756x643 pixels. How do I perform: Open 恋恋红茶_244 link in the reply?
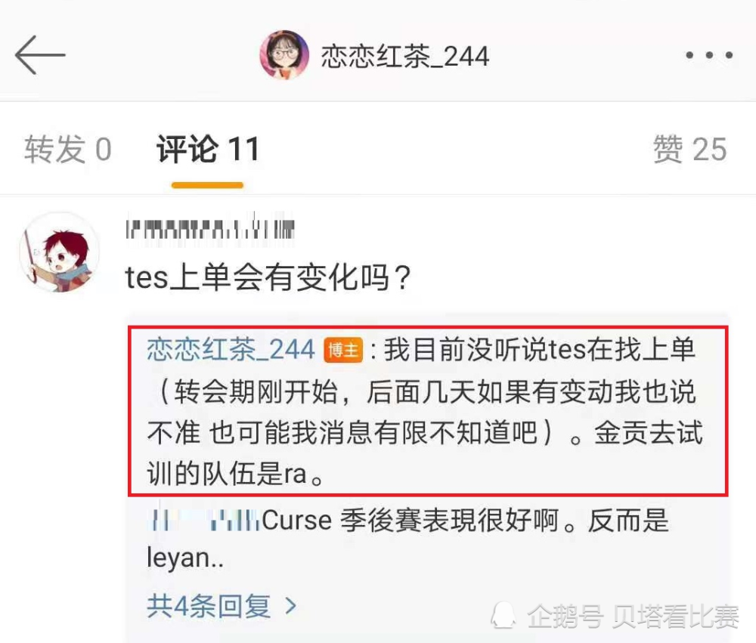[231, 349]
